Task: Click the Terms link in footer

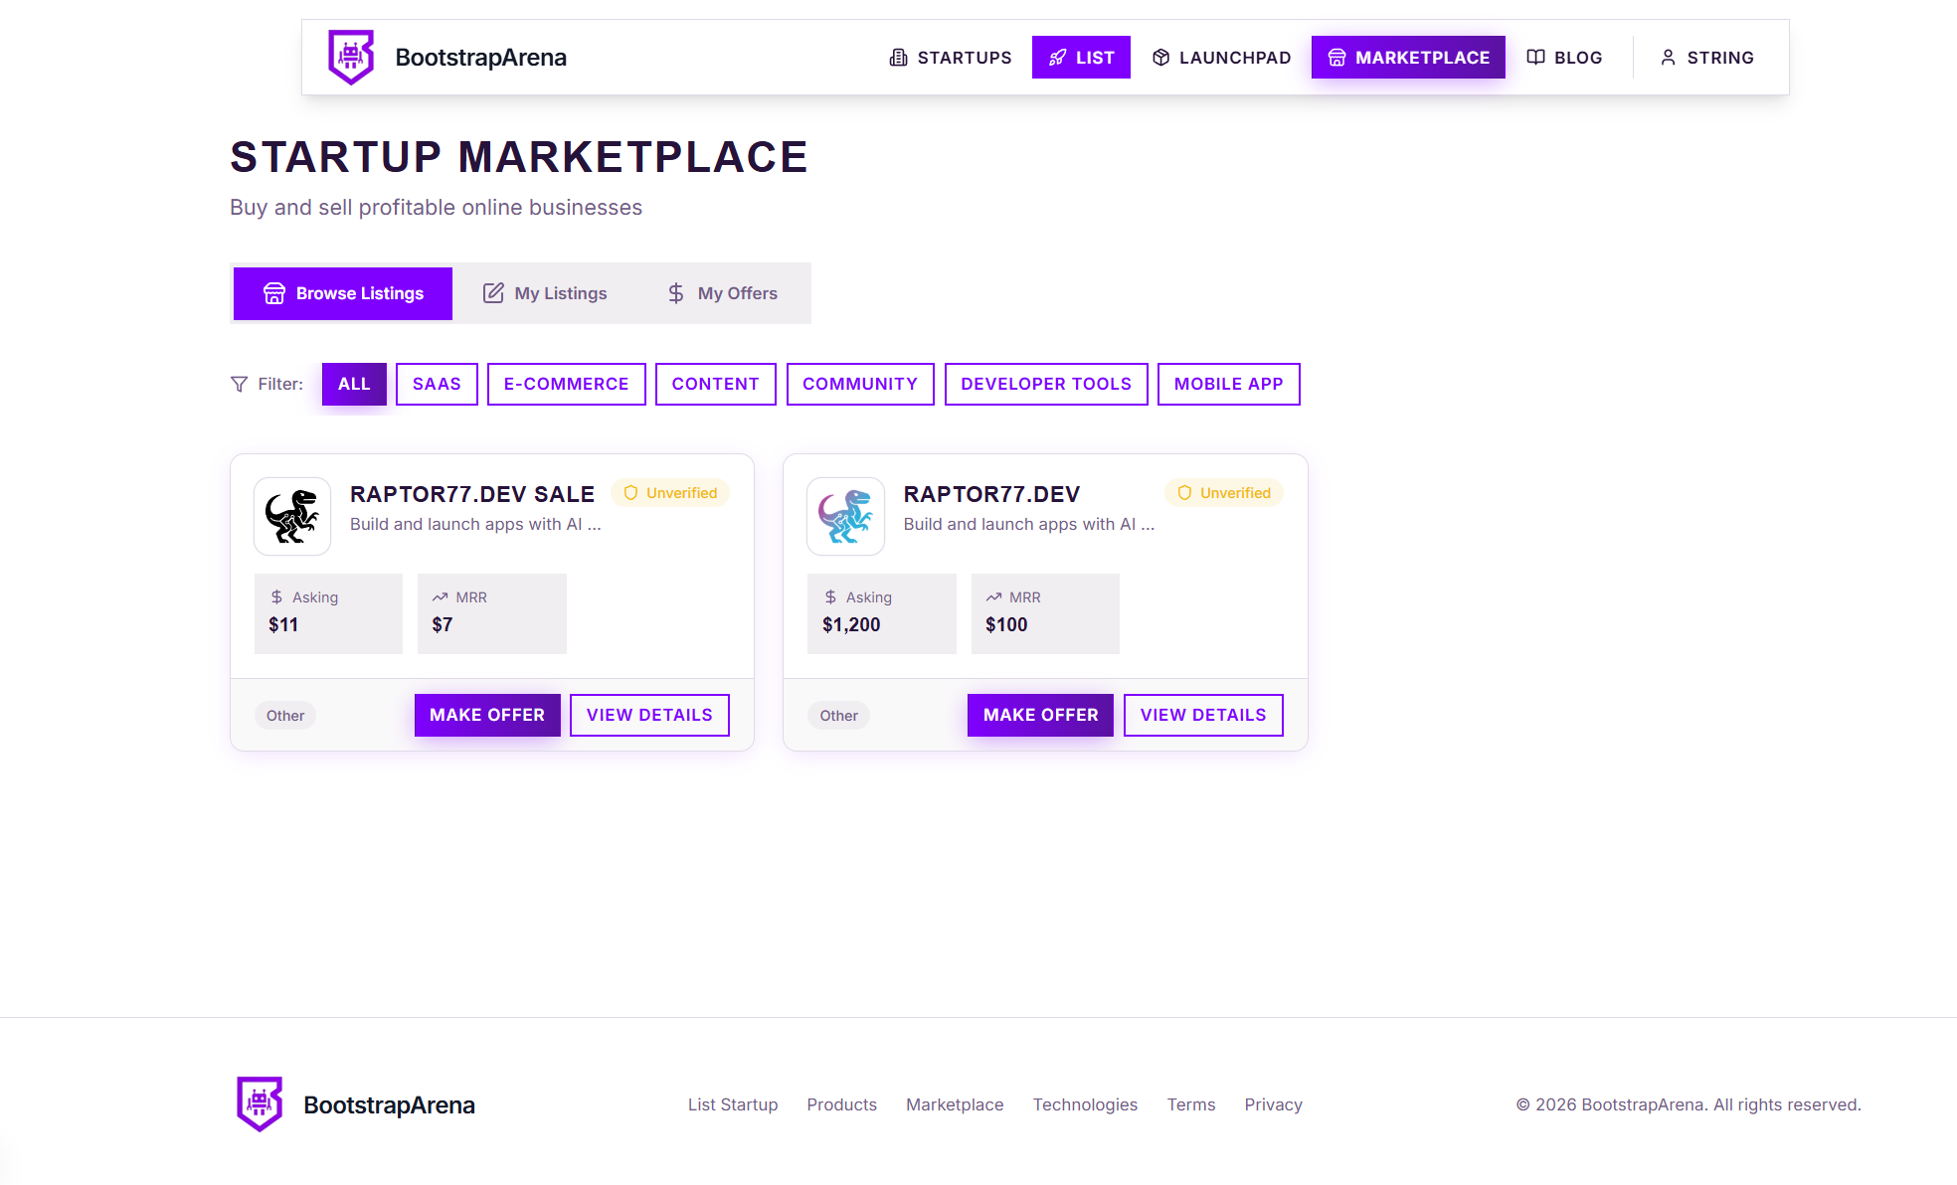Action: coord(1190,1104)
